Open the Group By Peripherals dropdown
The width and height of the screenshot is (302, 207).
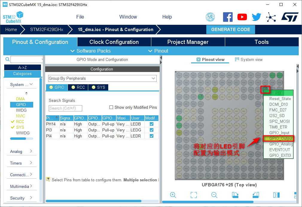(102, 78)
